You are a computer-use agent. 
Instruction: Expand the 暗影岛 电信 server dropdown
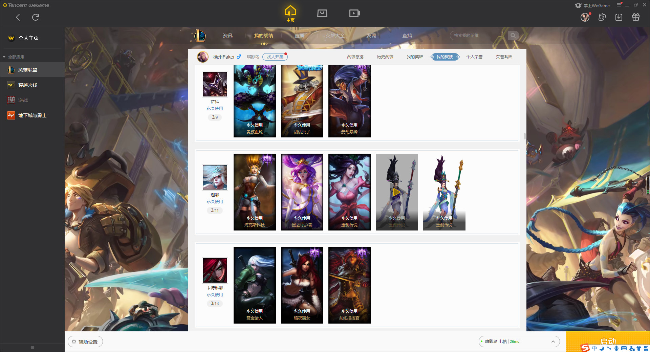519,342
